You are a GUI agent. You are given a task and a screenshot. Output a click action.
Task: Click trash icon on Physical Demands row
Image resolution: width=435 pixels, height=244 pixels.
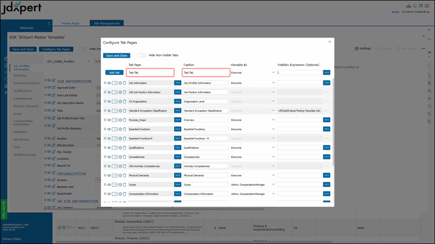point(124,176)
